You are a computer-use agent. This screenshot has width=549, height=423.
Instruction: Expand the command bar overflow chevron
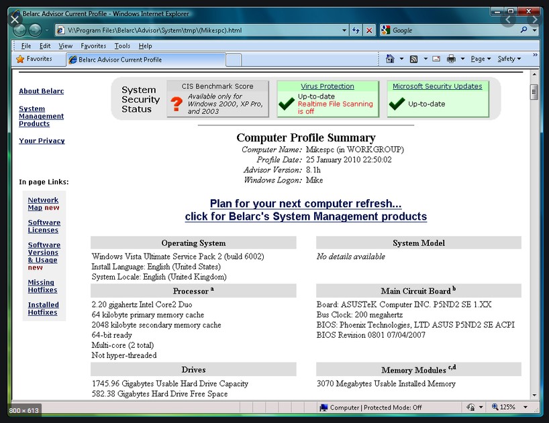click(x=535, y=55)
